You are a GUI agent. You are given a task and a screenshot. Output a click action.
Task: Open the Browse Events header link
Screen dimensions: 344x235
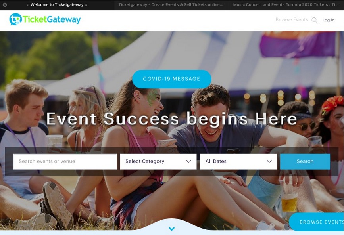(292, 19)
